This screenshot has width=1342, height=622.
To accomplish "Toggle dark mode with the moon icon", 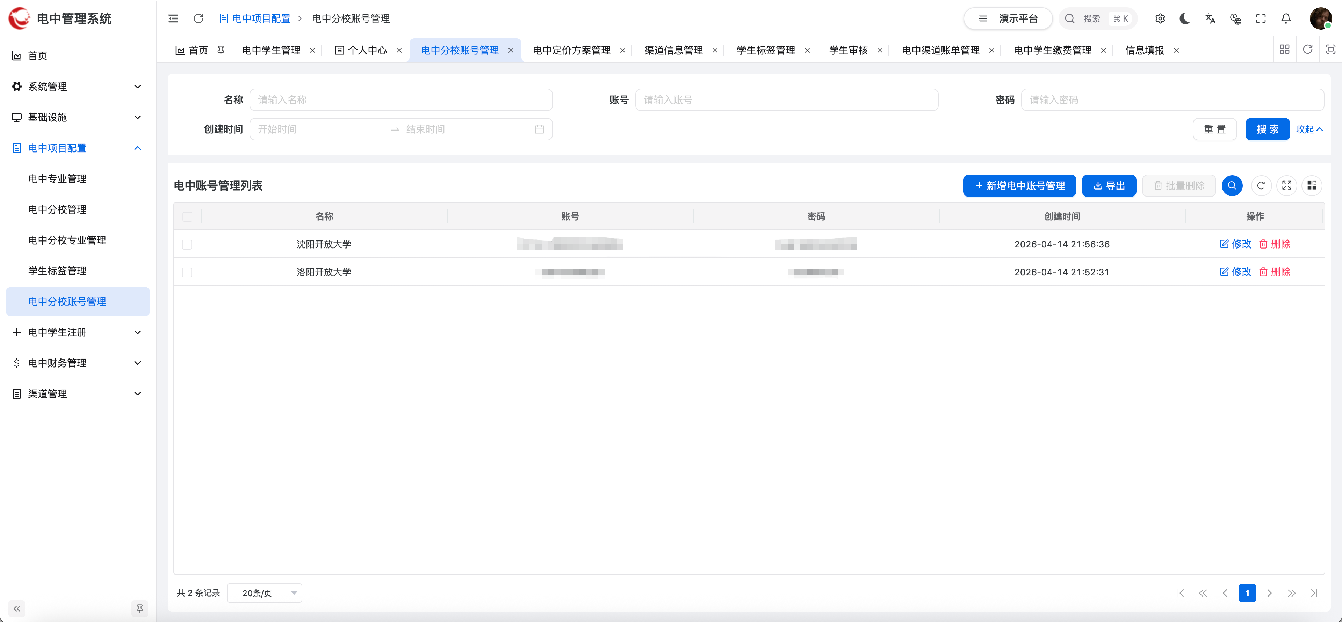I will click(x=1185, y=18).
